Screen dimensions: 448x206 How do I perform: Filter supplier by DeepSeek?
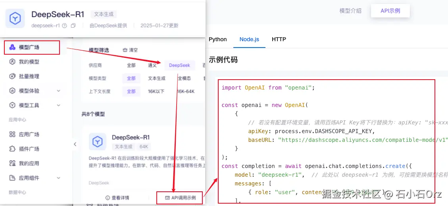click(179, 65)
